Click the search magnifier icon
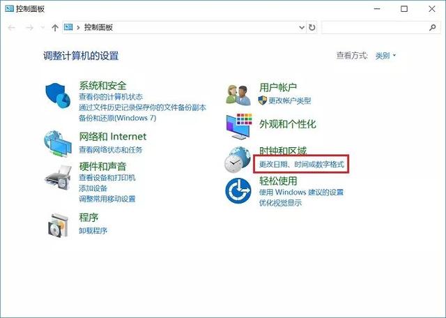This screenshot has width=446, height=318. click(432, 28)
